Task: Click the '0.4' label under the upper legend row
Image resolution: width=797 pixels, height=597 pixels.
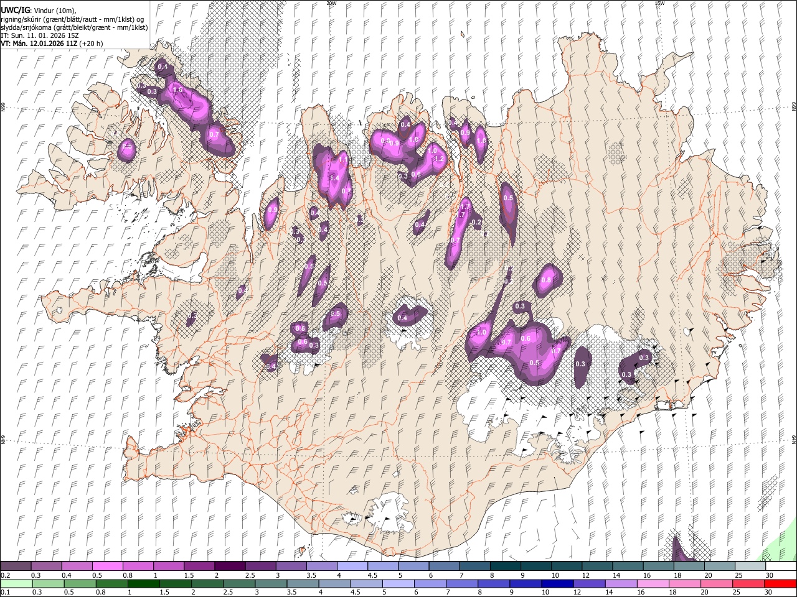Action: (x=67, y=575)
